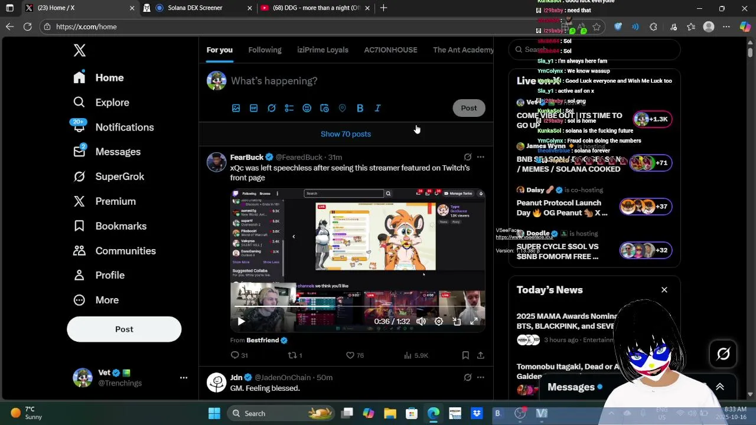Click Grok icon on FearBuck post

[x=467, y=157]
